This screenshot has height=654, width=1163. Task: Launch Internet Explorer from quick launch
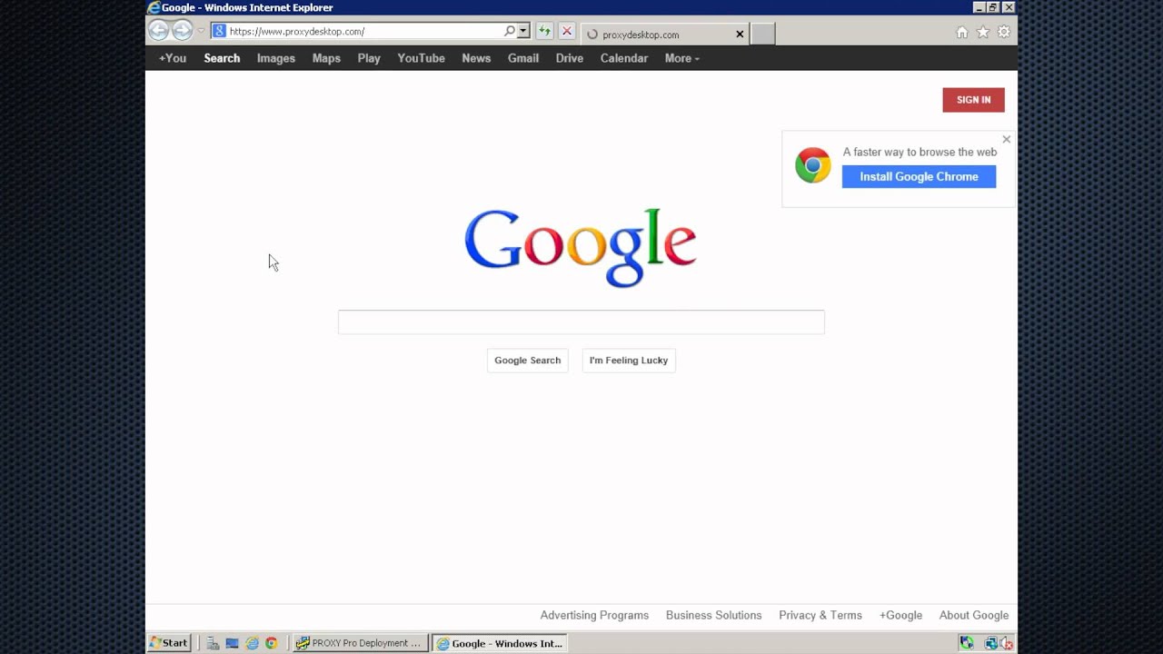[x=252, y=643]
